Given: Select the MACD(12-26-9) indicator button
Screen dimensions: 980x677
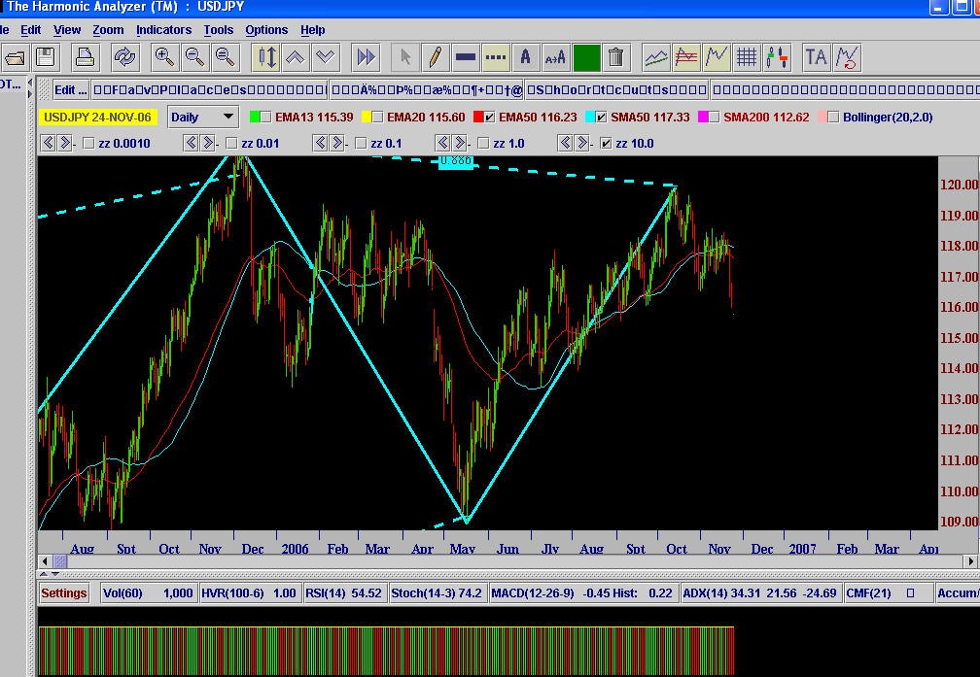Looking at the screenshot, I should [581, 593].
